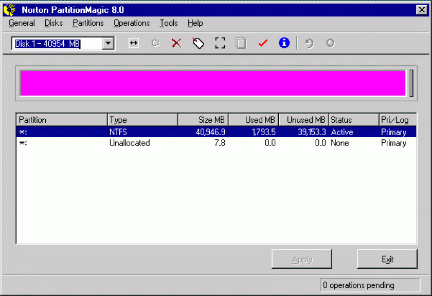Click the None status cell
Viewport: 432px width, 296px height.
340,143
